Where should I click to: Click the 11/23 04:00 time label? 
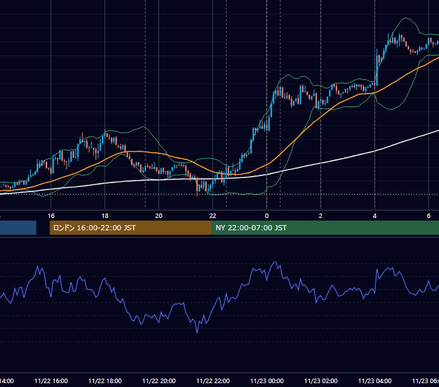tap(374, 381)
